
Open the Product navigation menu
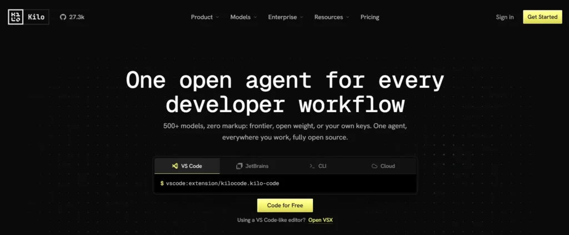205,17
